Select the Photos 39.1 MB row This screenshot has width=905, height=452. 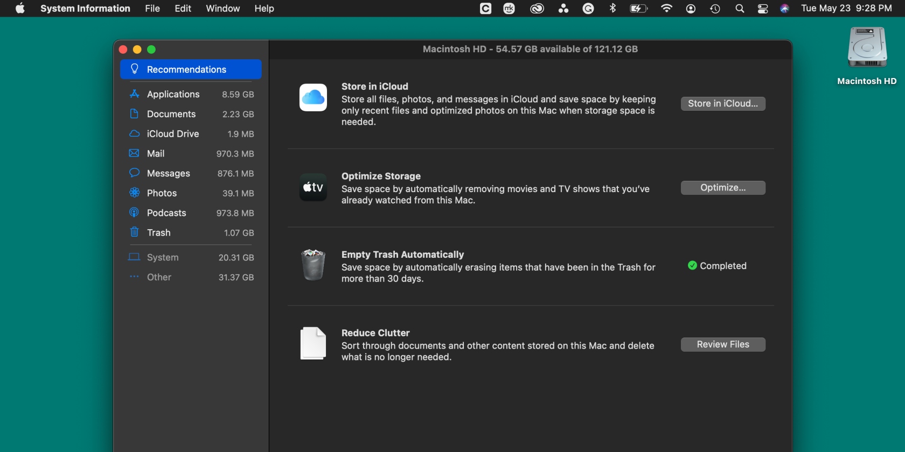coord(191,193)
